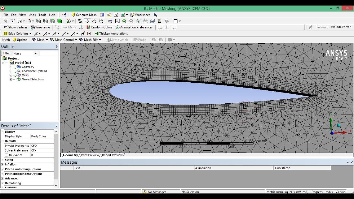Select the Edge selection filter icon

(x=45, y=21)
